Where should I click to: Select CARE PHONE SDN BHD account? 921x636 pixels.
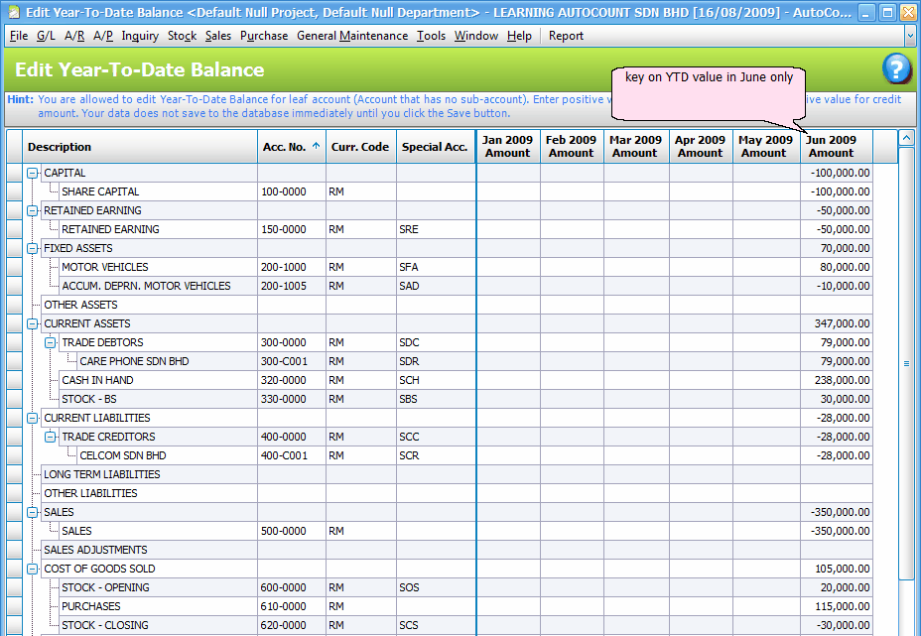[134, 362]
